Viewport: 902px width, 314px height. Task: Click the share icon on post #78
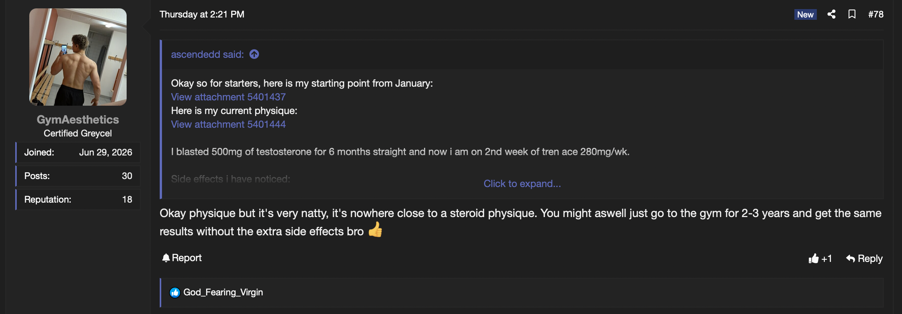tap(831, 14)
